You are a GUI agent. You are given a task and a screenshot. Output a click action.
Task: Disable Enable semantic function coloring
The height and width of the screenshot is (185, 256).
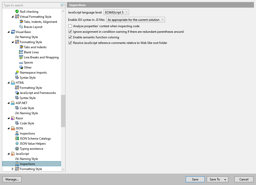70,37
